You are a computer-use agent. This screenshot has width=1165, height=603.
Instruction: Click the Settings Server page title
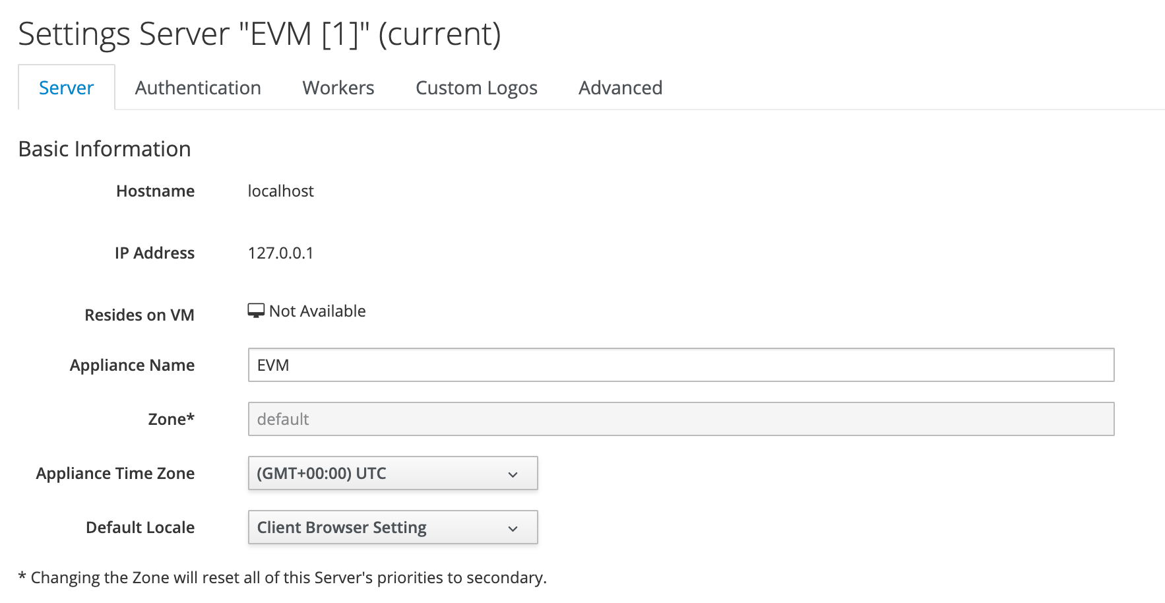(259, 34)
